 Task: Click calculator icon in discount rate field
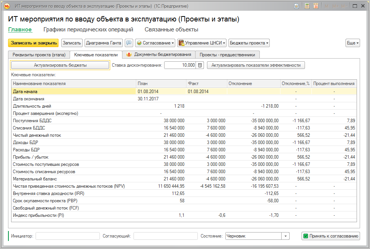[200, 65]
